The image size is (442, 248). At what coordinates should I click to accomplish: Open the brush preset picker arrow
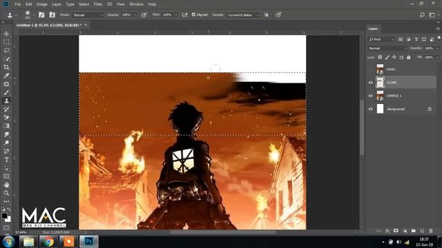(34, 15)
